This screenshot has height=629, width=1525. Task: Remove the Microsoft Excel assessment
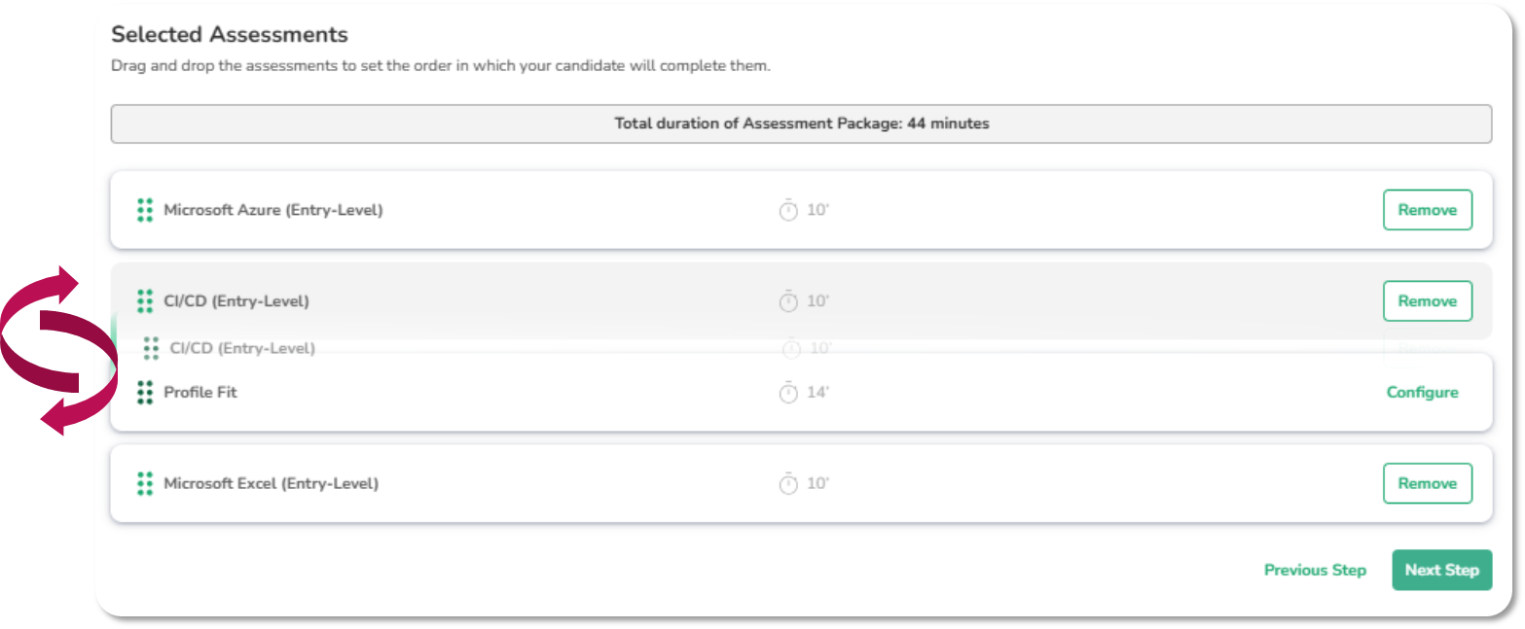pyautogui.click(x=1427, y=483)
